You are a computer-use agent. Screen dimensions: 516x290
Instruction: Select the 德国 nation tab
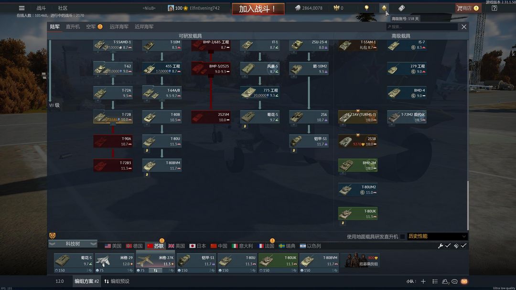(x=134, y=246)
